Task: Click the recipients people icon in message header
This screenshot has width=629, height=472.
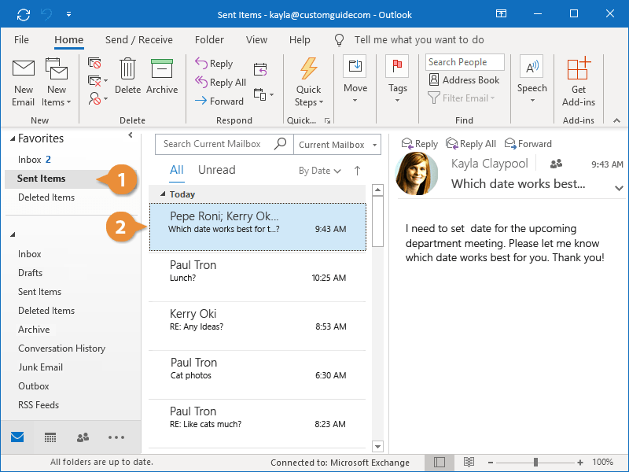Action: click(556, 164)
